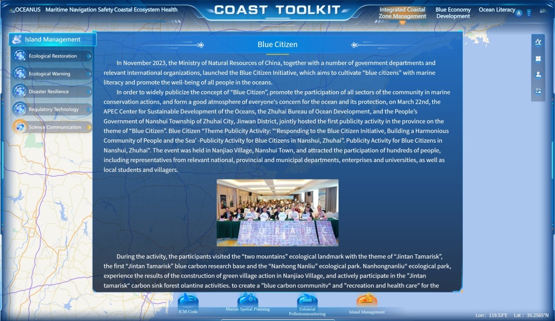Click the Blue Citizen event group photo
The width and height of the screenshot is (555, 321).
pos(277,213)
